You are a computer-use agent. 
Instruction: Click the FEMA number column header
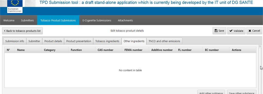[x=136, y=50]
